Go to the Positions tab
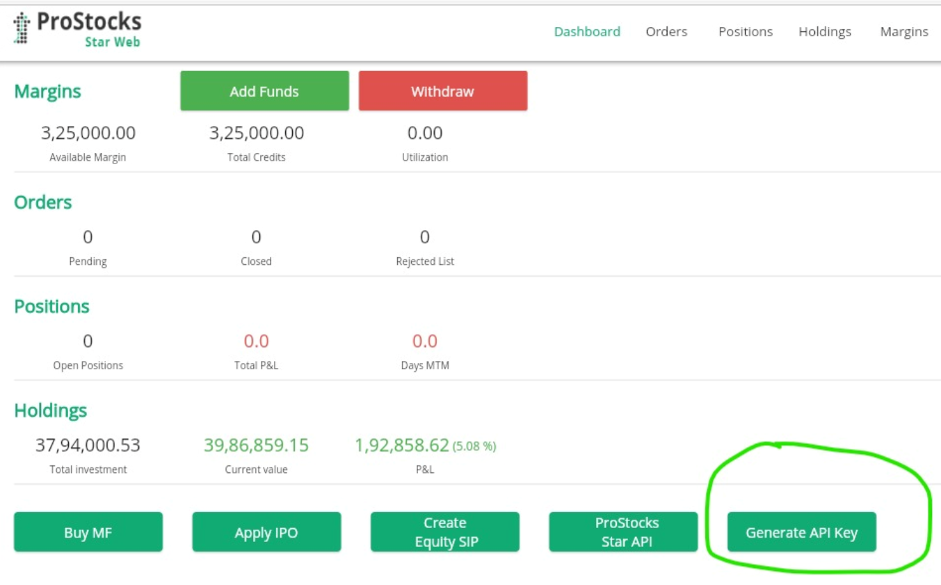Screen dimensions: 941x585 point(746,31)
